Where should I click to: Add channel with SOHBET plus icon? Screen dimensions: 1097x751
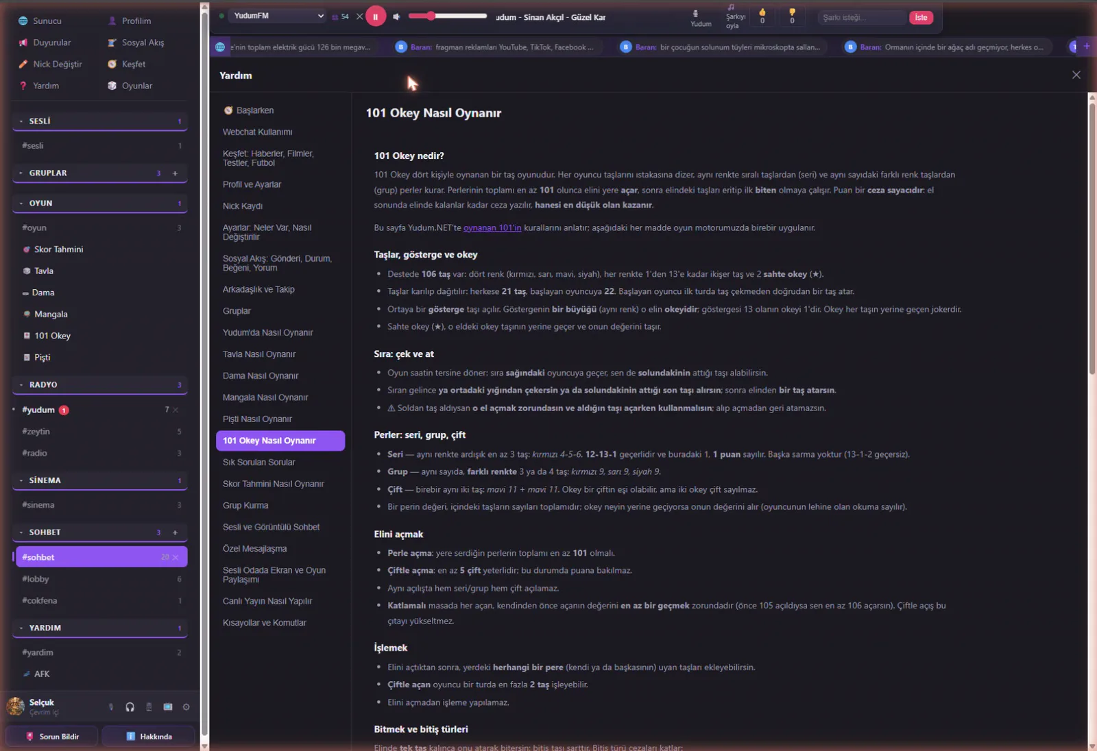pyautogui.click(x=175, y=532)
